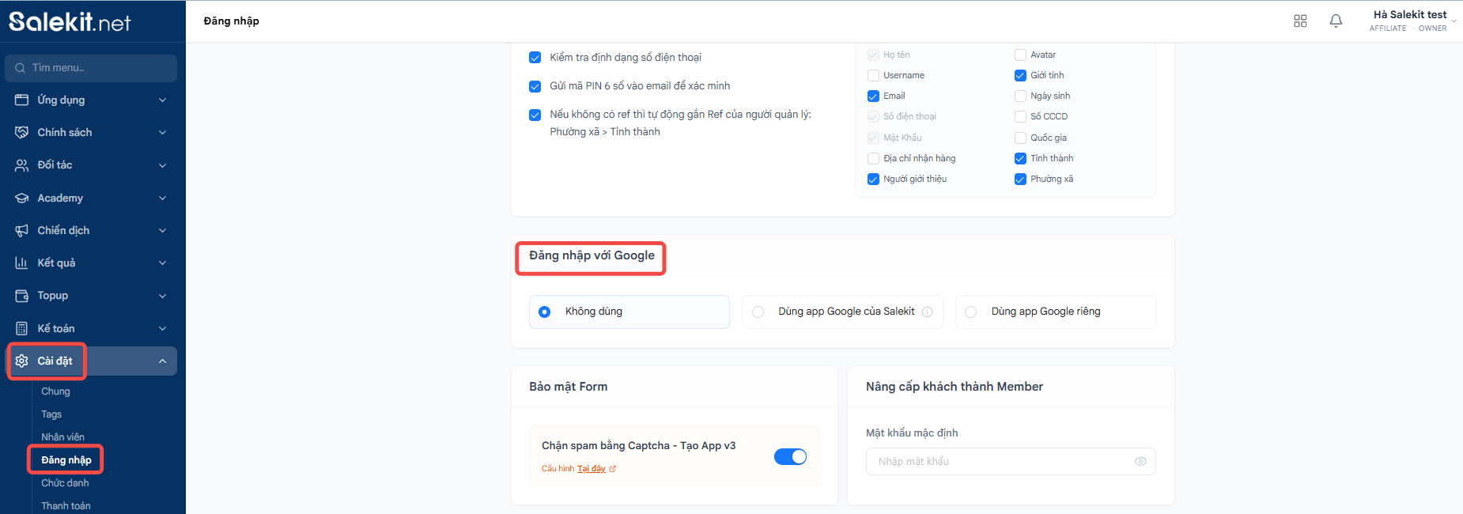This screenshot has height=514, width=1463.
Task: Open the Nhân viên settings submenu
Action: (x=62, y=437)
